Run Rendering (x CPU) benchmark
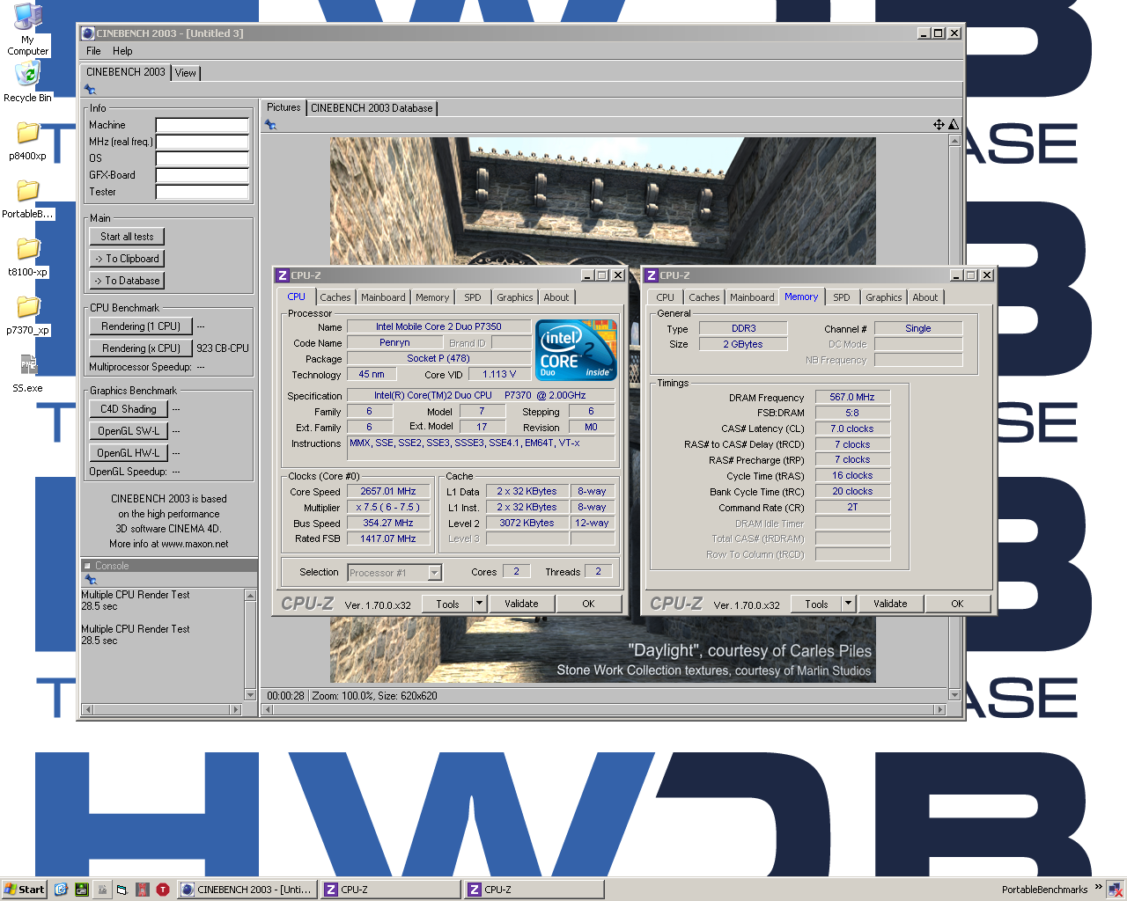This screenshot has width=1127, height=901. coord(141,348)
